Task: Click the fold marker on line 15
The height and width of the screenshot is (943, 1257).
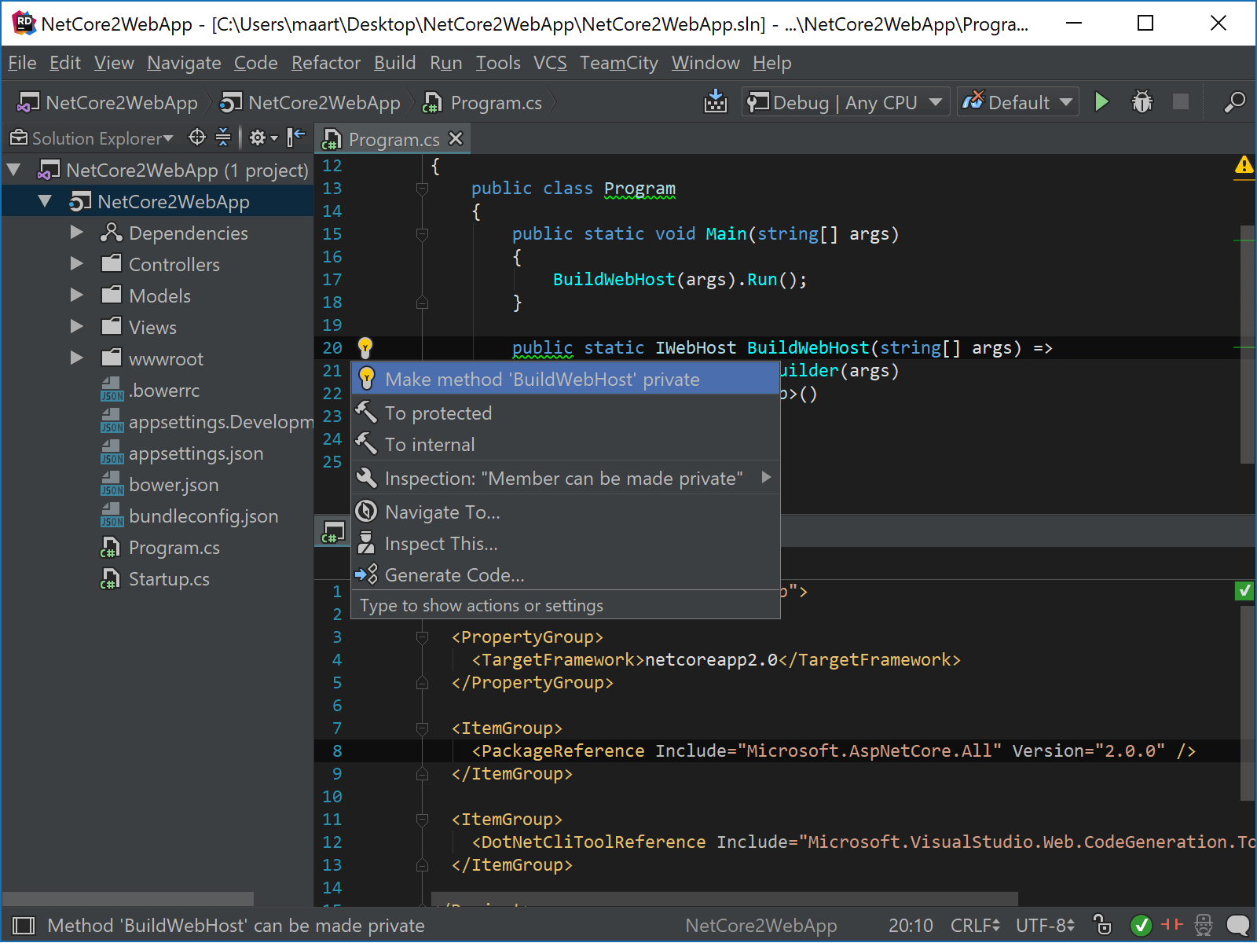Action: tap(422, 234)
